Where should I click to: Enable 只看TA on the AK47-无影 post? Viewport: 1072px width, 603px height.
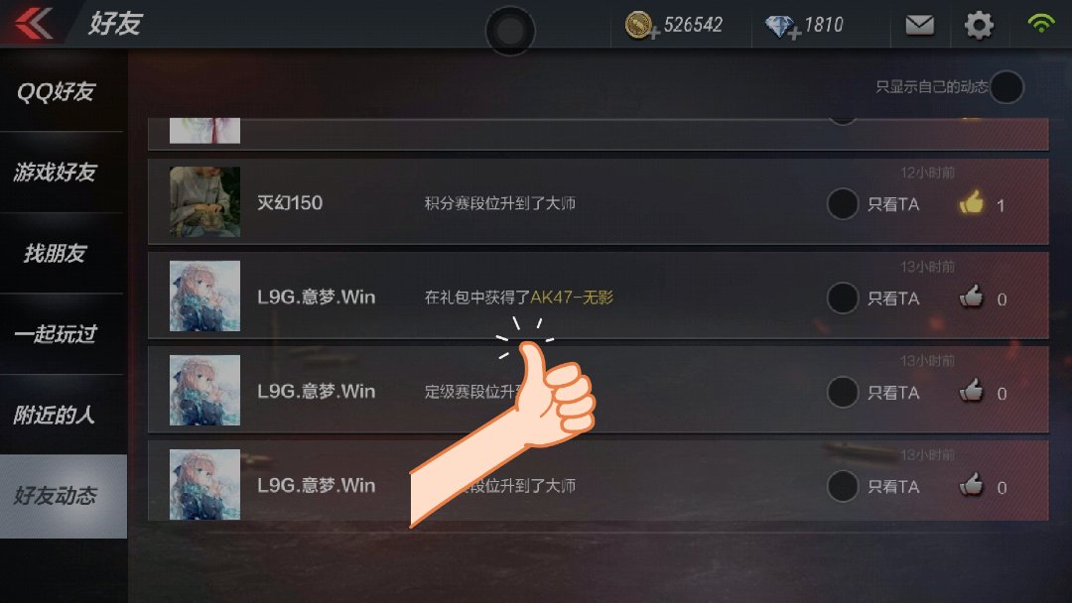click(x=843, y=299)
